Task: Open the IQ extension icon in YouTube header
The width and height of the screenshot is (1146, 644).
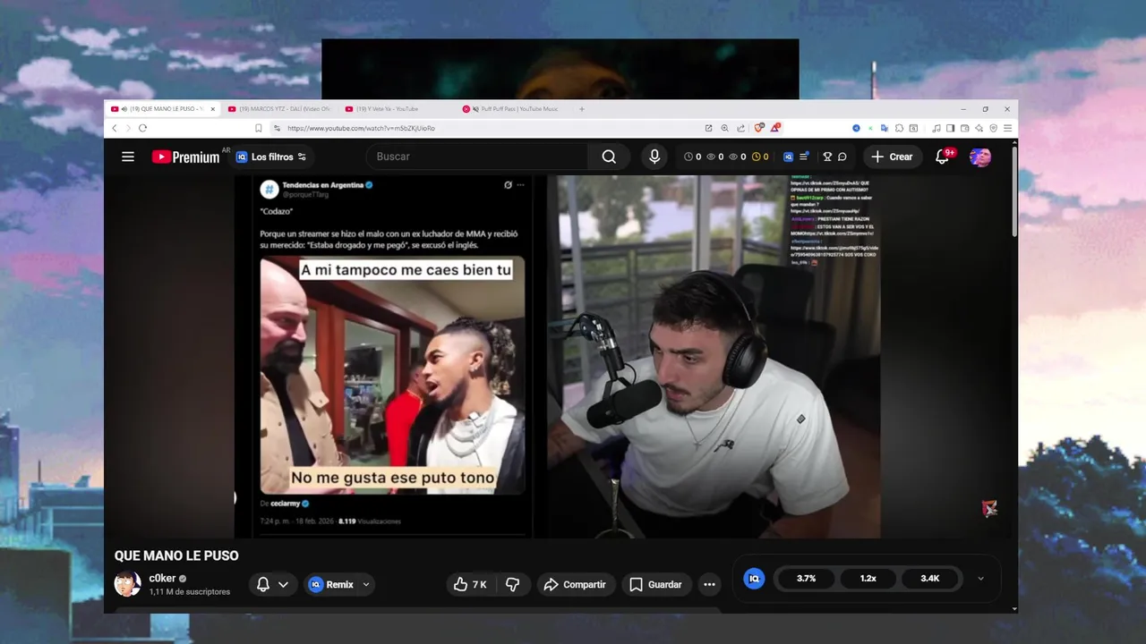Action: tap(788, 157)
